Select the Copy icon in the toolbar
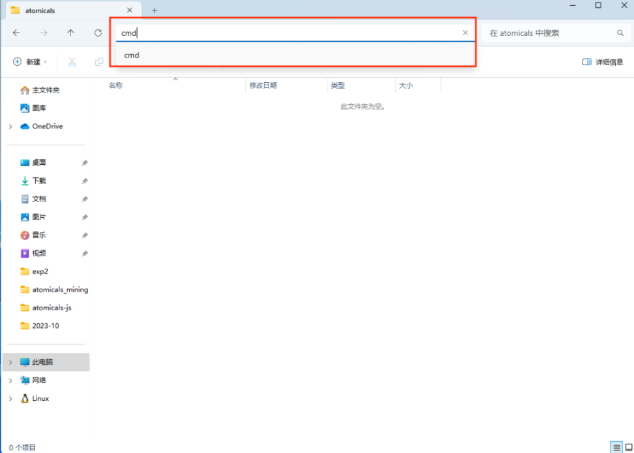634x453 pixels. (x=98, y=61)
